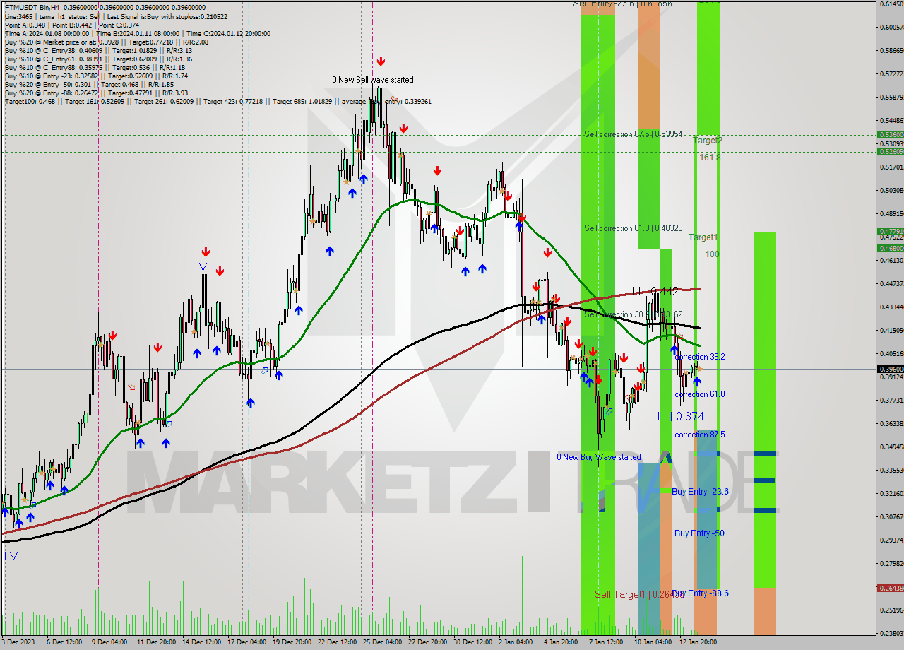Viewport: 904px width, 650px height.
Task: Click the '14 Dec 12:00' time label
Action: tap(201, 642)
